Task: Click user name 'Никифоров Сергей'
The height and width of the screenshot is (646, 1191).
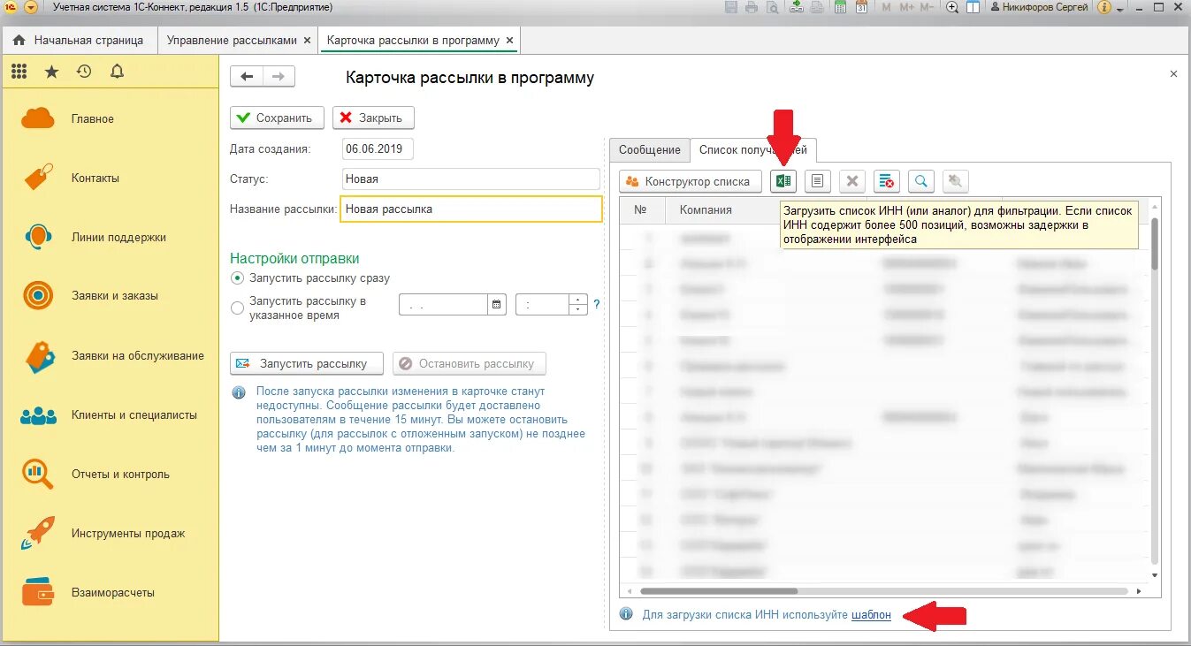Action: tap(1047, 7)
